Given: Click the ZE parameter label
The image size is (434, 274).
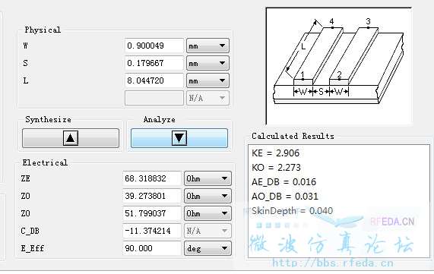Looking at the screenshot, I should (x=26, y=178).
